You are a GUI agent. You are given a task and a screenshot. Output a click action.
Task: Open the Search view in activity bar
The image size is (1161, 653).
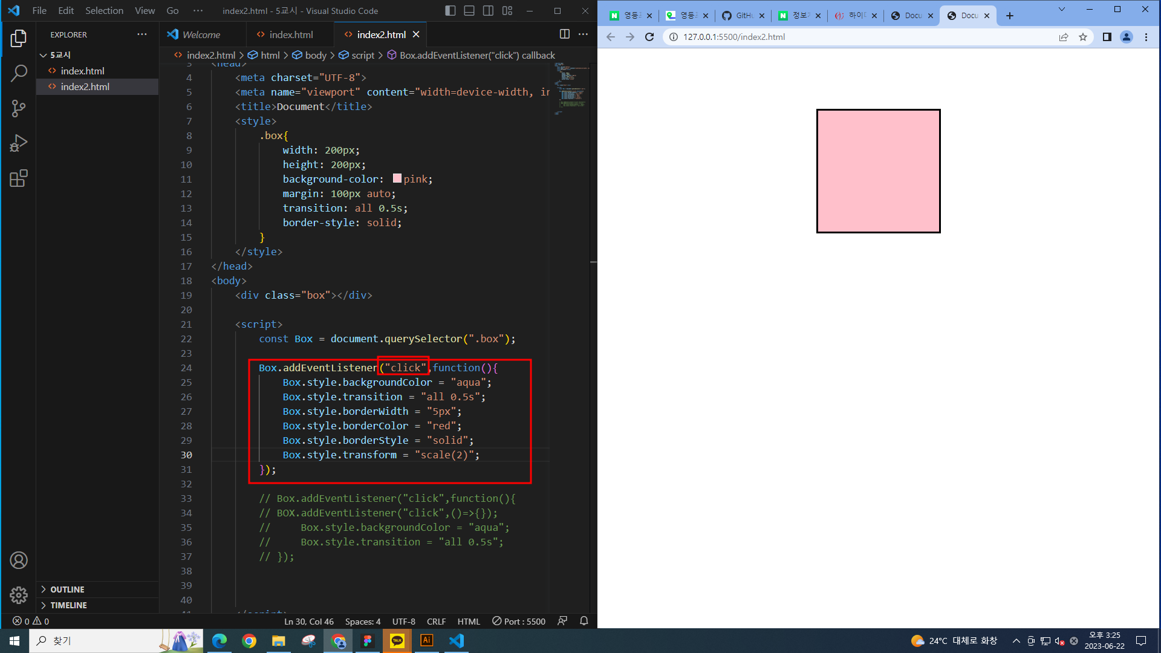[x=19, y=74]
